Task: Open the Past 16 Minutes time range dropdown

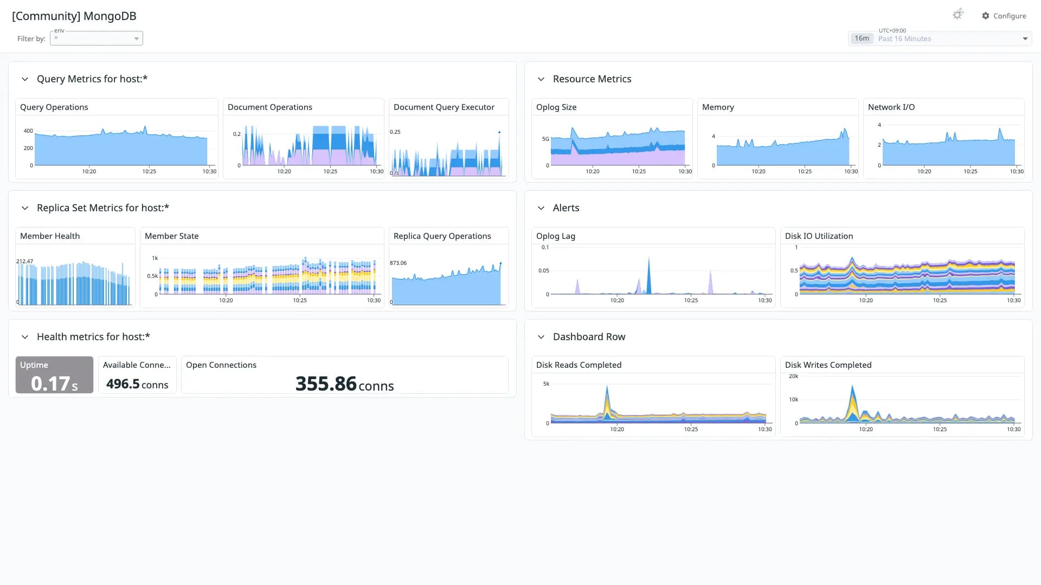Action: [x=940, y=38]
